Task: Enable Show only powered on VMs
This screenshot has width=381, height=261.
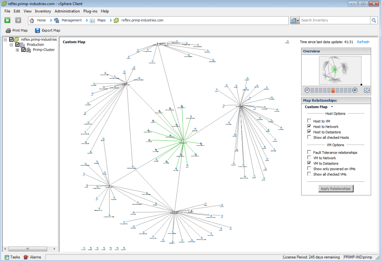Action: (309, 168)
